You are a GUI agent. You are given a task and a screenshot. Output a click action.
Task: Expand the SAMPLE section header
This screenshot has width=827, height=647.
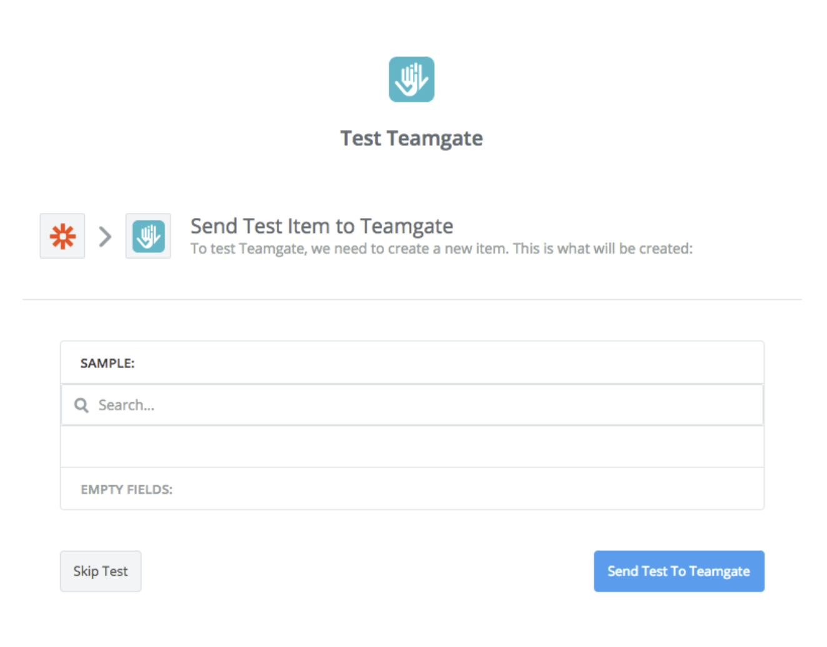click(412, 363)
